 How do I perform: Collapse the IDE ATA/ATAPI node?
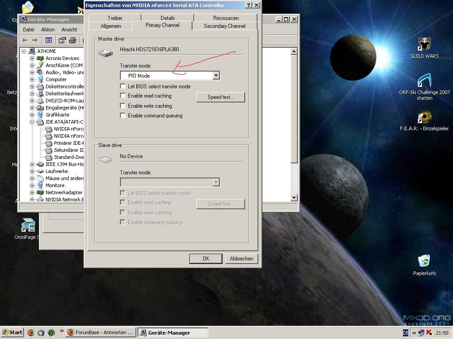coord(32,122)
